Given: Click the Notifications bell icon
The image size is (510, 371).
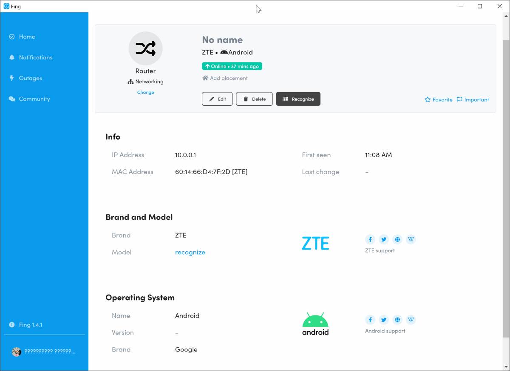Looking at the screenshot, I should tap(12, 57).
